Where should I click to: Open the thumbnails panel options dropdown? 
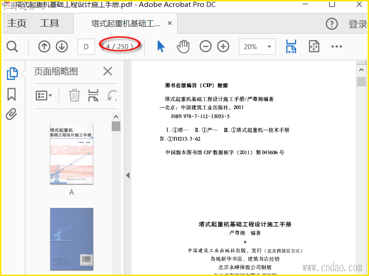pos(44,96)
